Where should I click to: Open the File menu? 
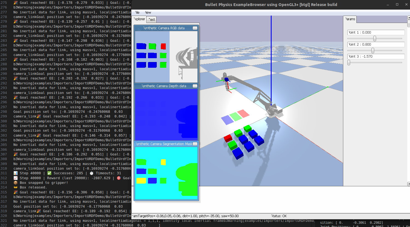click(x=137, y=13)
